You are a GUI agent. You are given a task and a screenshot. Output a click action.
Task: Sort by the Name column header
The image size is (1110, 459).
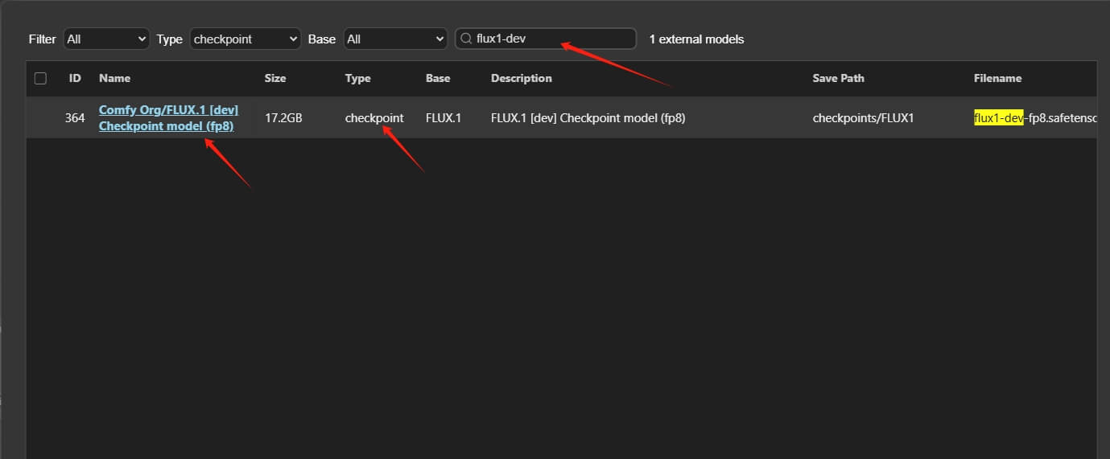114,79
